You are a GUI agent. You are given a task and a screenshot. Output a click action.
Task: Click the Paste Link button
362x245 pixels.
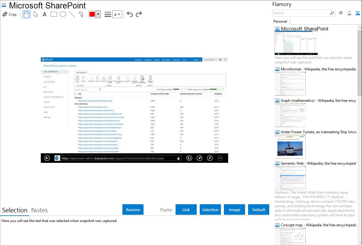coord(186,210)
